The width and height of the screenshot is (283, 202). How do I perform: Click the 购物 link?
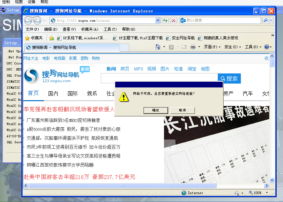click(96, 58)
